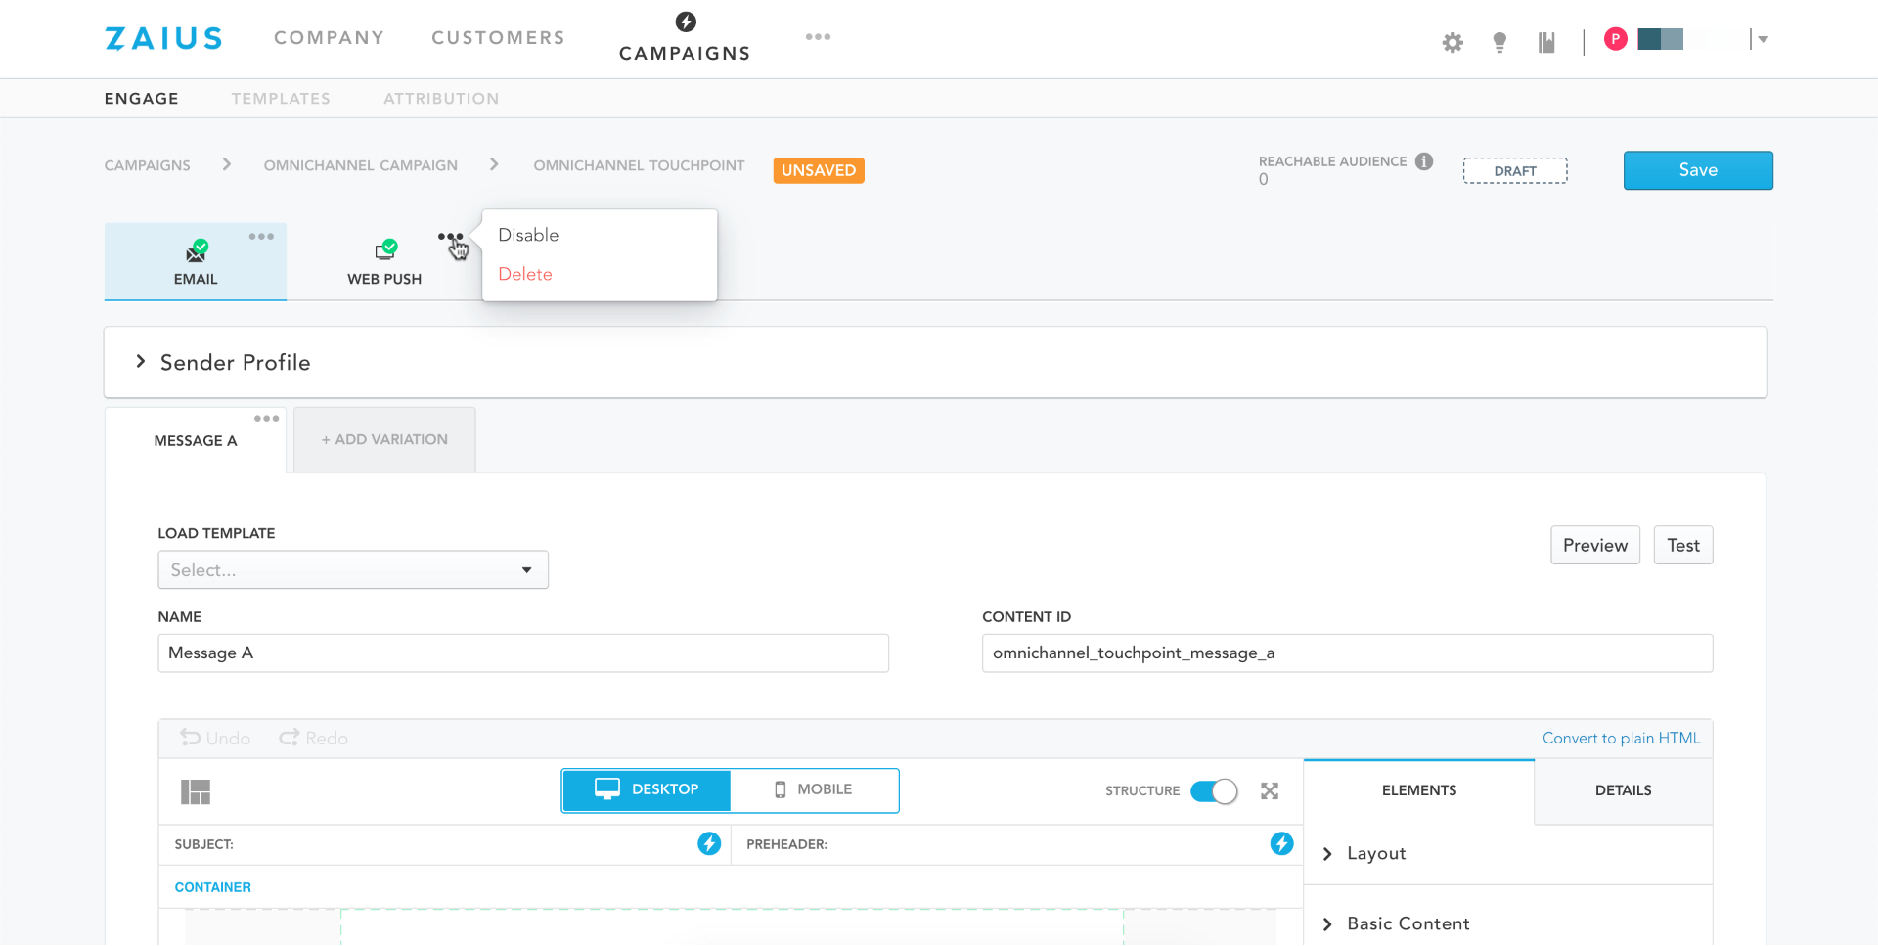Click the Content ID input field
Viewport: 1878px width, 946px height.
(x=1347, y=653)
